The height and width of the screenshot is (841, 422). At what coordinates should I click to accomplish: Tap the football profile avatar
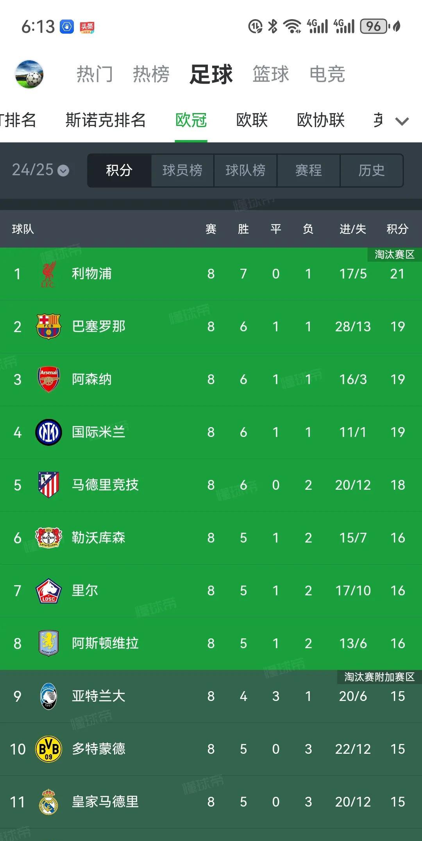29,74
